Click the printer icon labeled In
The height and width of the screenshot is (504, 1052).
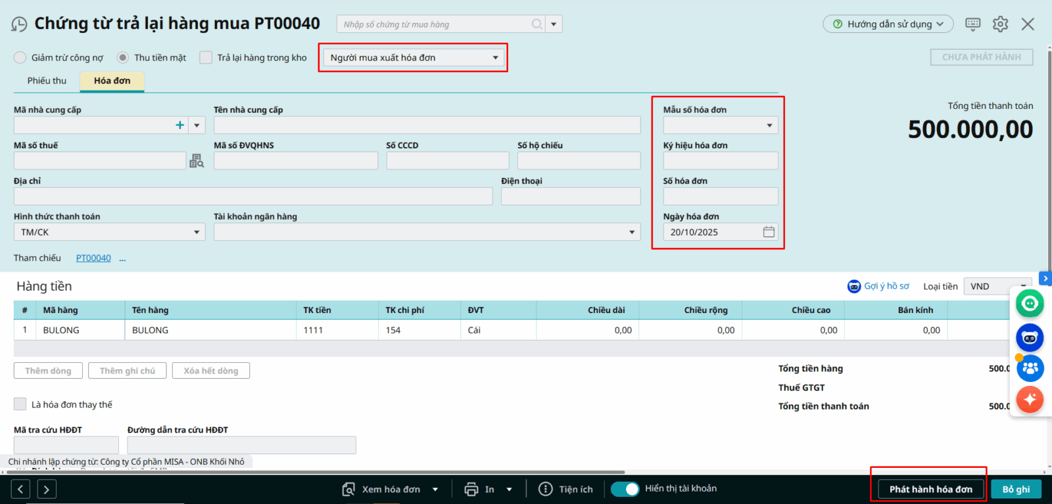coord(471,490)
